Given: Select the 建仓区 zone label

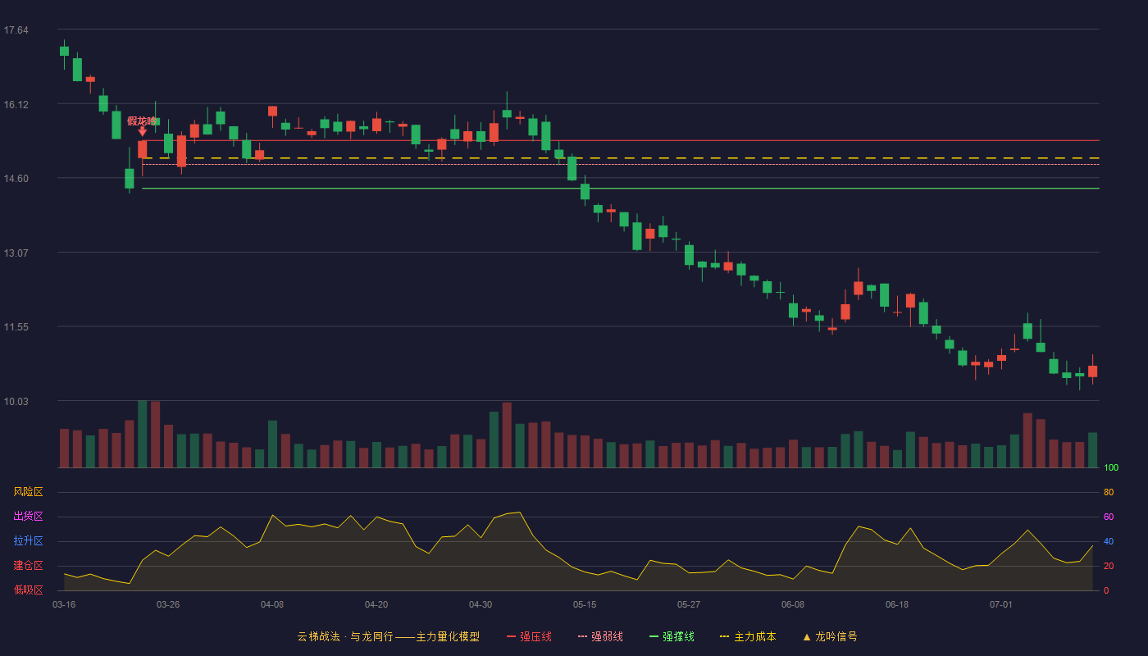Looking at the screenshot, I should [x=28, y=566].
